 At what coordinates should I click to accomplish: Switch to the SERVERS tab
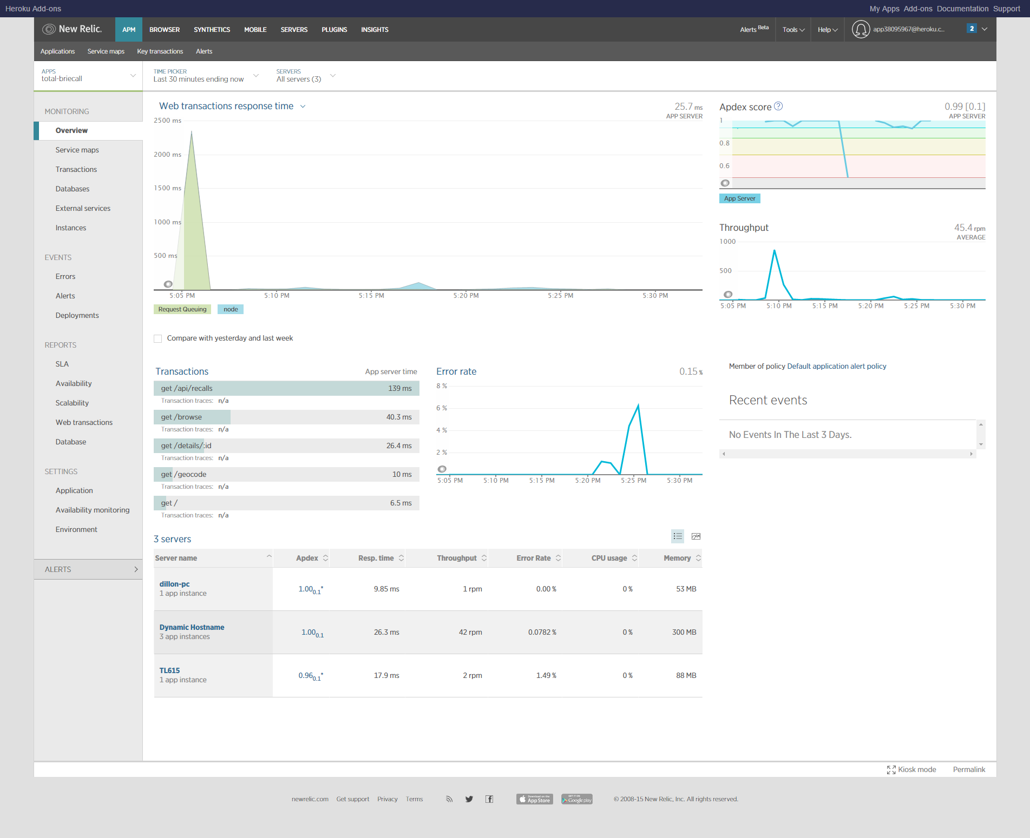pos(294,30)
